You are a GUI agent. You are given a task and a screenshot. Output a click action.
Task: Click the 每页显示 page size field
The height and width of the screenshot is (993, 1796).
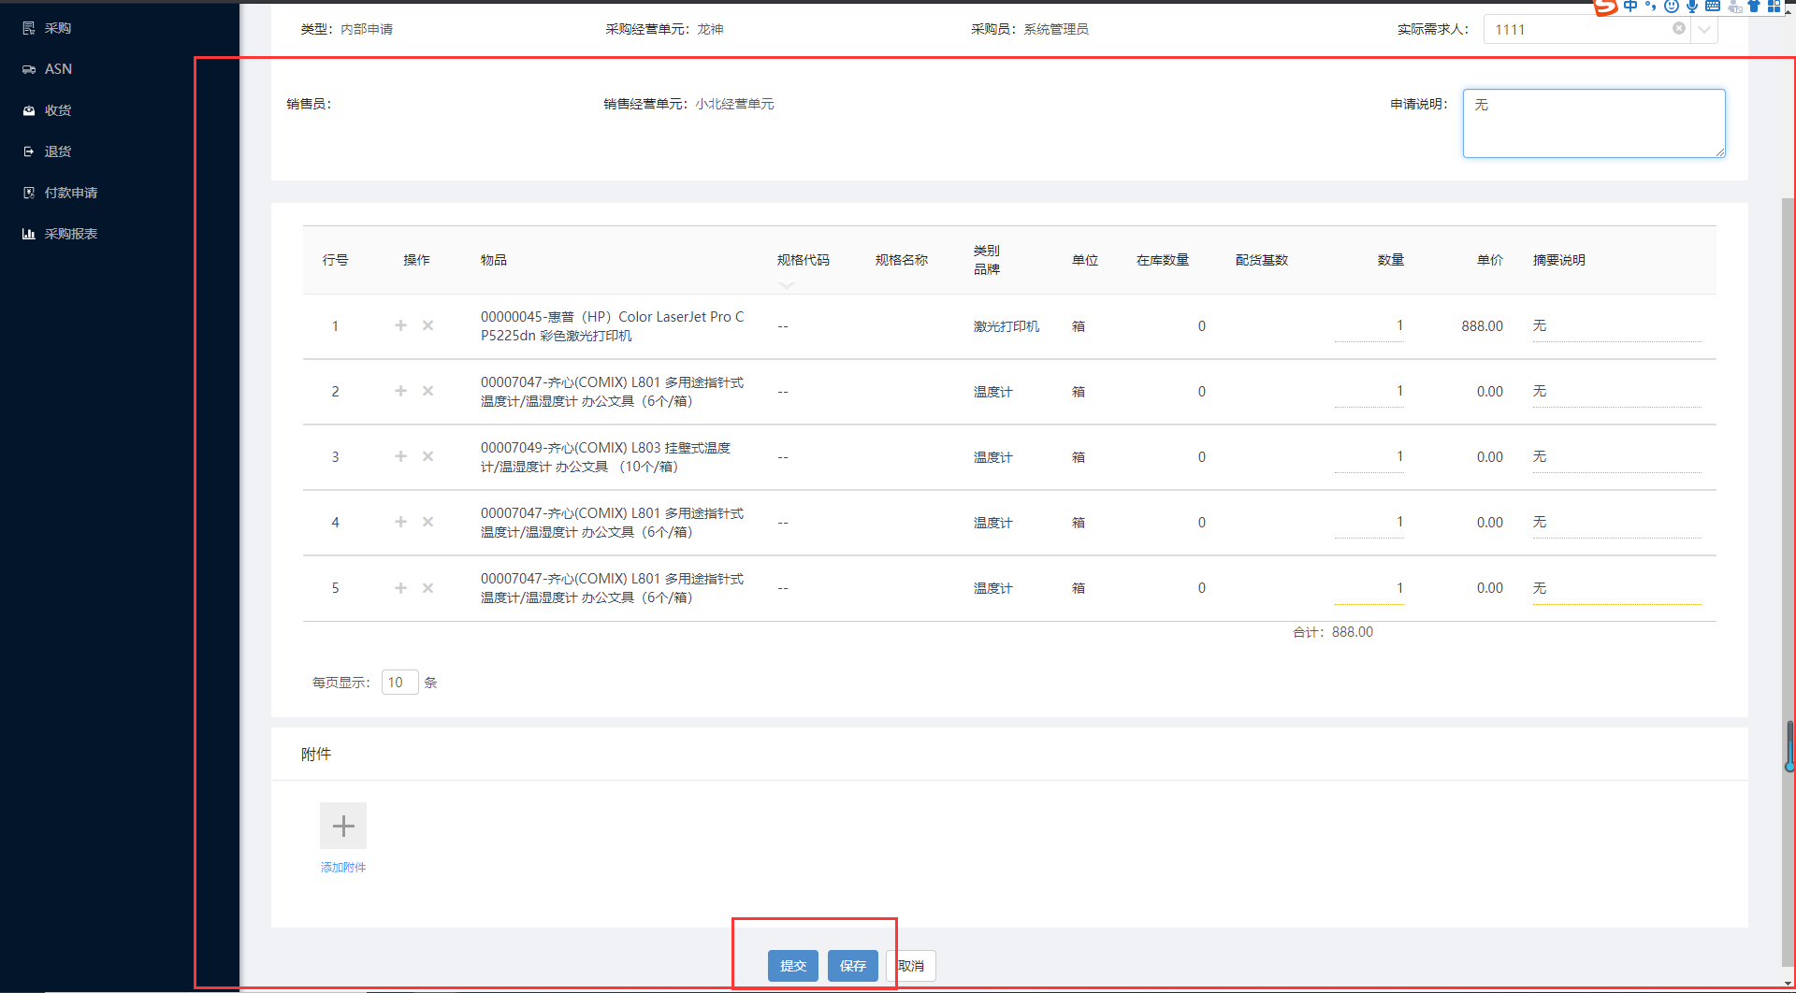pyautogui.click(x=399, y=683)
